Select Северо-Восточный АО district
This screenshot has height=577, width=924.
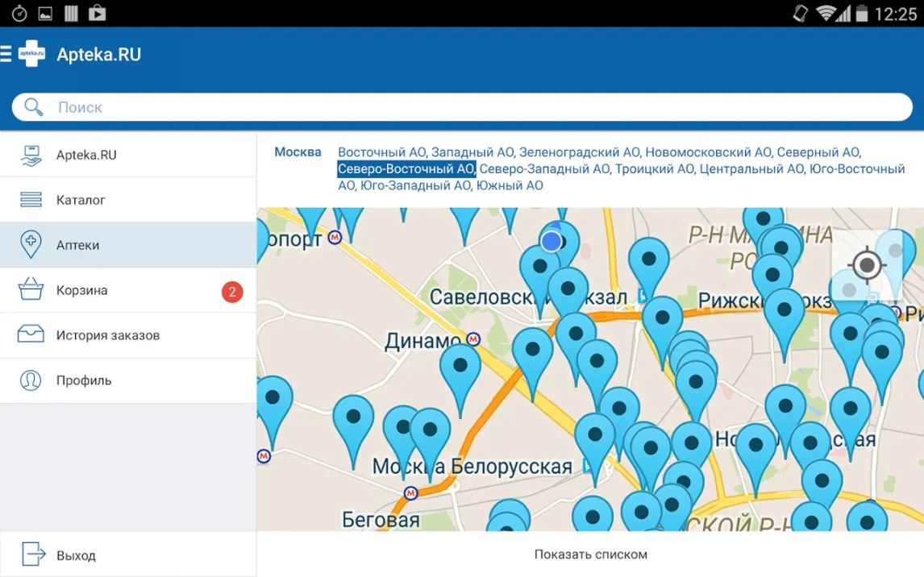point(406,169)
